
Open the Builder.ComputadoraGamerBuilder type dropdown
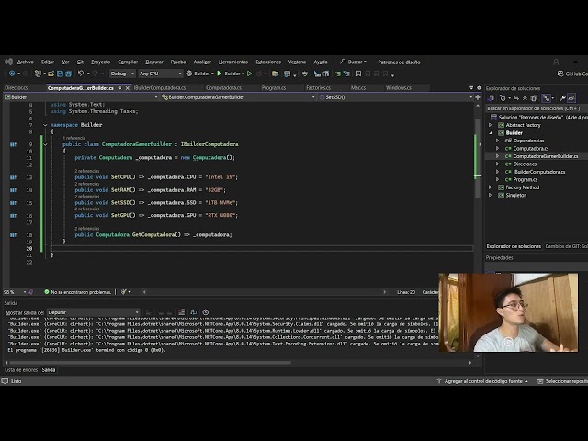click(238, 97)
